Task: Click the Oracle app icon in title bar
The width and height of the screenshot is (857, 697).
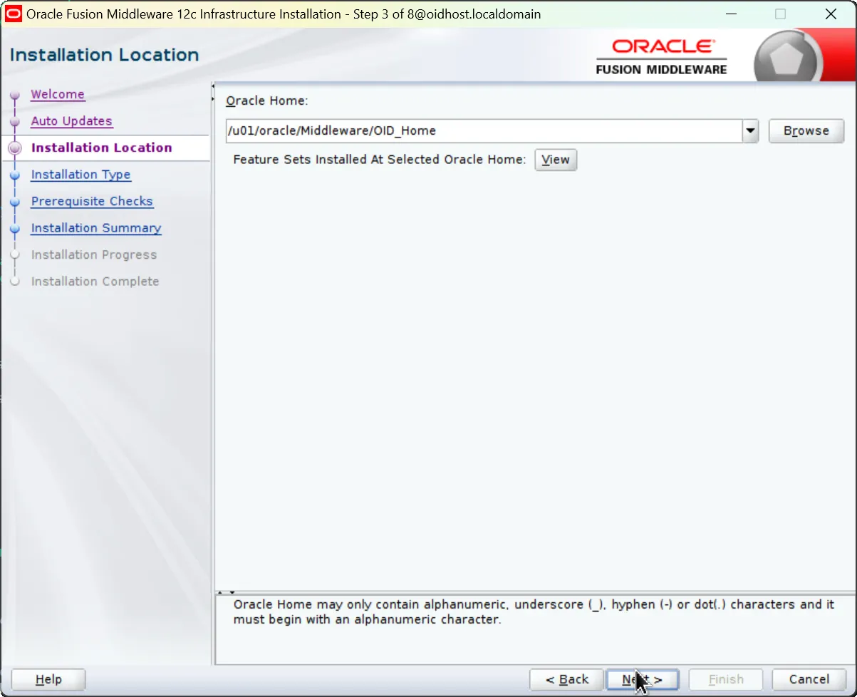Action: 14,14
